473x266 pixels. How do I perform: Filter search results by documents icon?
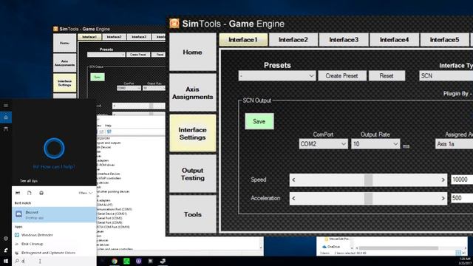30,193
